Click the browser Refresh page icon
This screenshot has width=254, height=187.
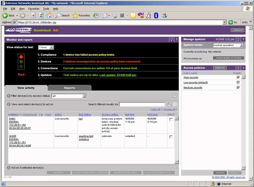click(41, 16)
